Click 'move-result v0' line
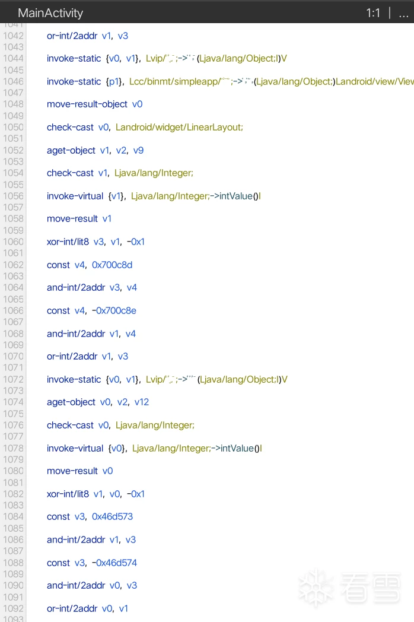 [79, 471]
